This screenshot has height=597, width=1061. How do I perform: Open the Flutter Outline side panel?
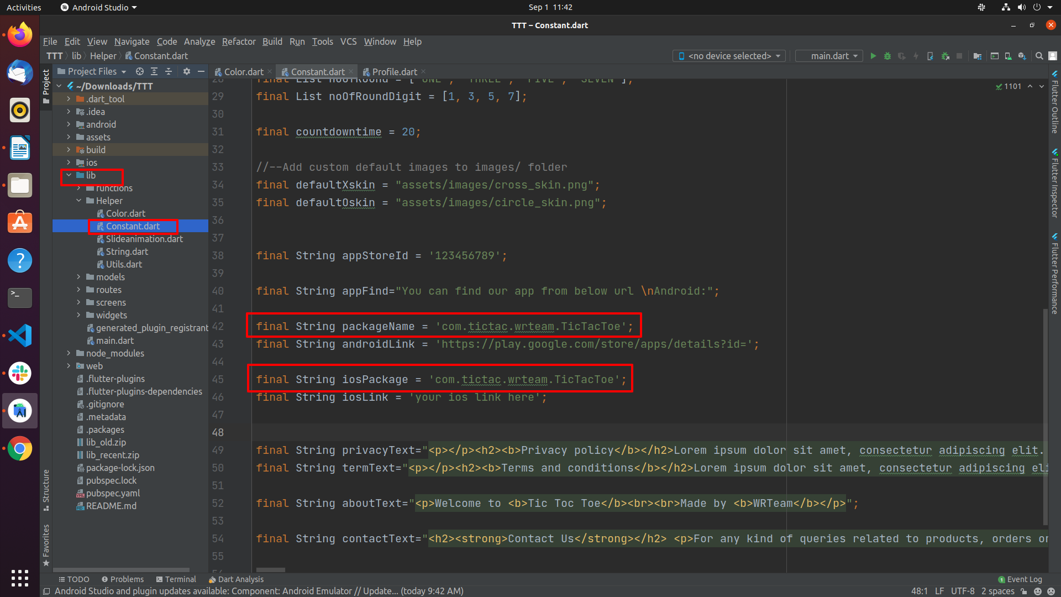coord(1054,102)
